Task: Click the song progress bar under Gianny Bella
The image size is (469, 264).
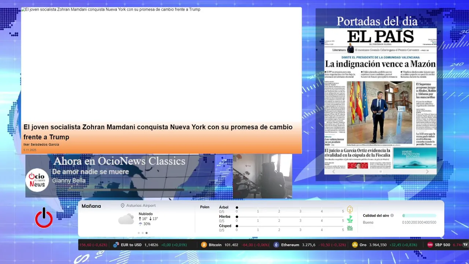Action: click(x=126, y=189)
